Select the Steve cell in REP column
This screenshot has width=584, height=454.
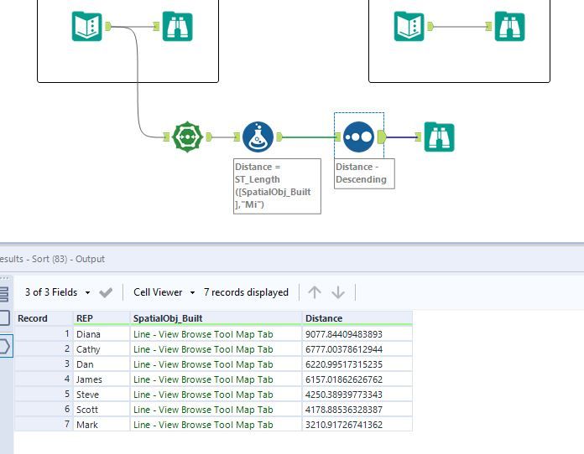coord(102,395)
